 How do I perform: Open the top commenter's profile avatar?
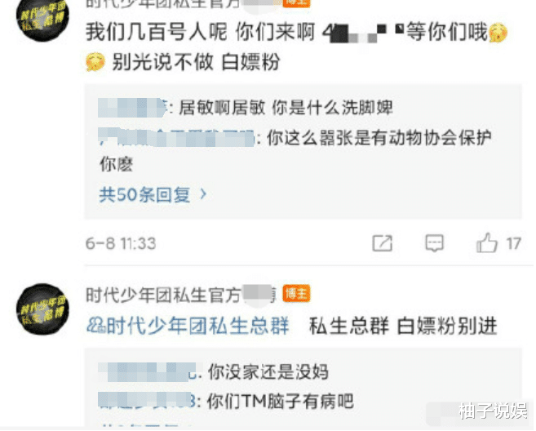(x=42, y=17)
